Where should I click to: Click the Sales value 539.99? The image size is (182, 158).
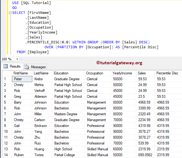point(145,143)
